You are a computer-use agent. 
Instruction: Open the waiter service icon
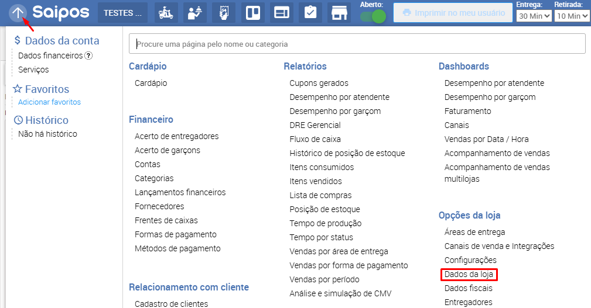195,13
